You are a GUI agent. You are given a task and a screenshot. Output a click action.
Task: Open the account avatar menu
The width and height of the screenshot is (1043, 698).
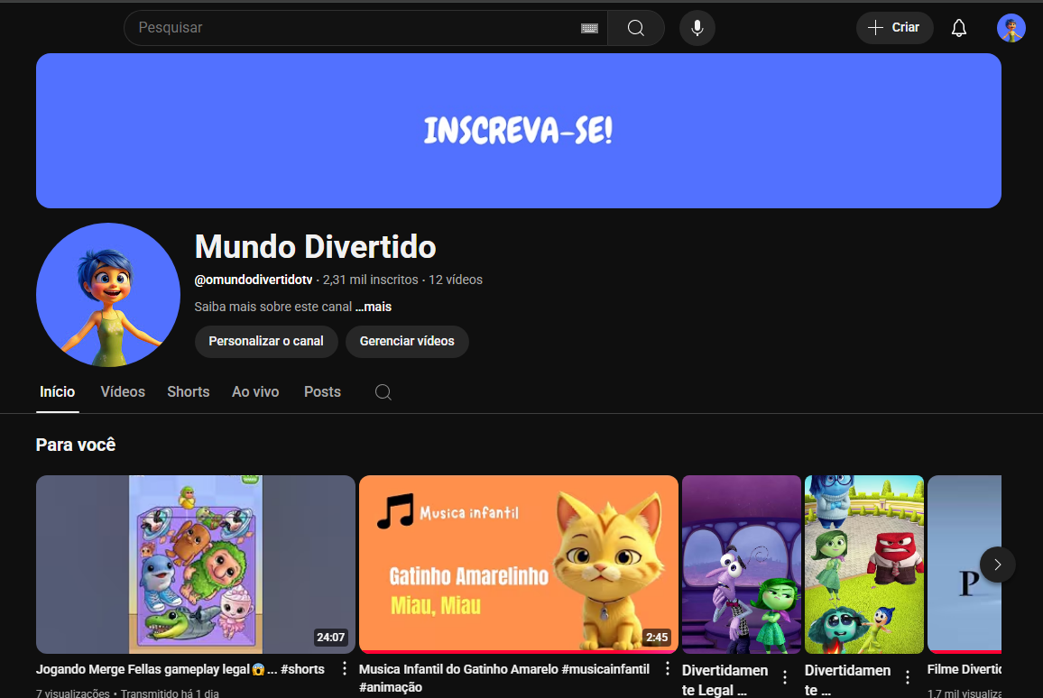click(x=1011, y=28)
